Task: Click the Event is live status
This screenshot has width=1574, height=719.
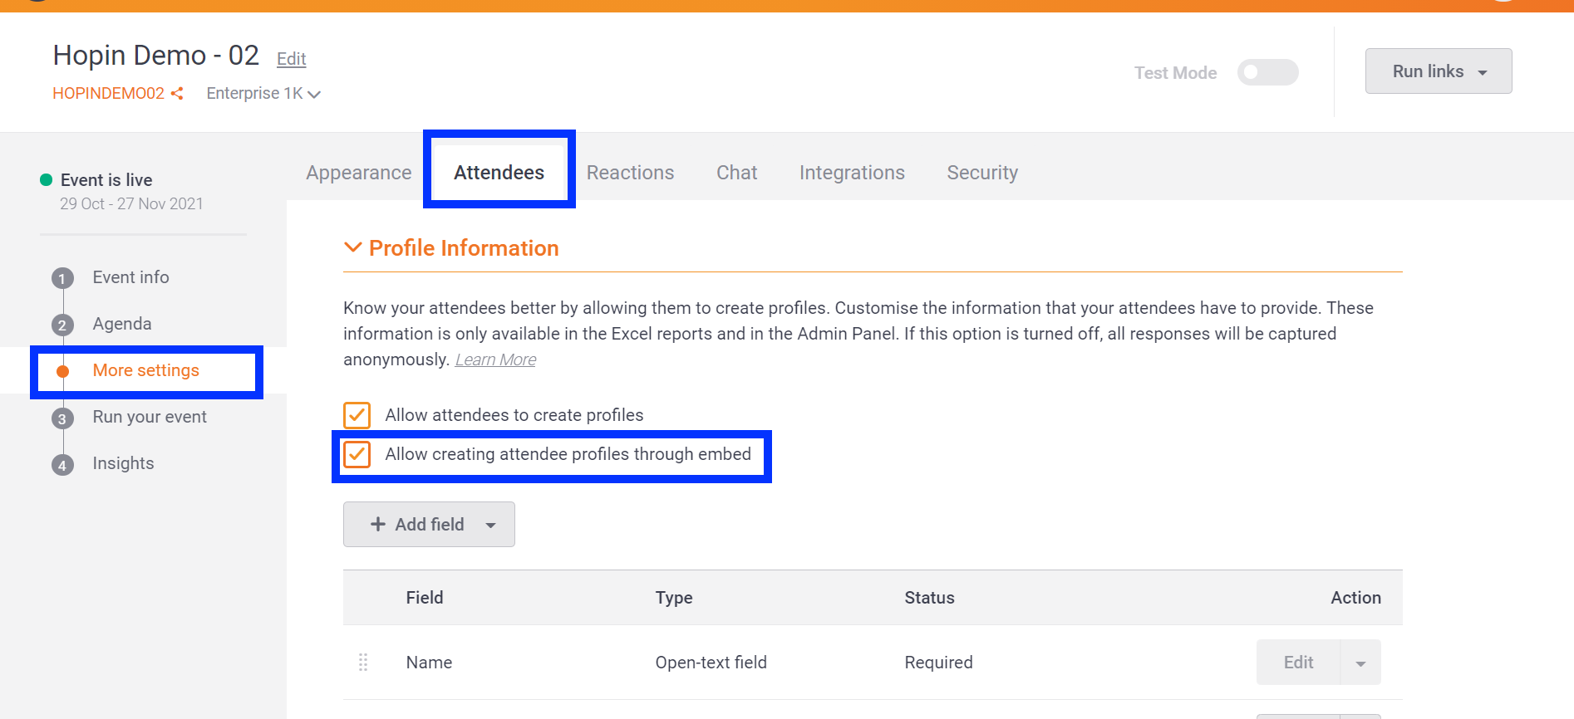Action: click(106, 180)
